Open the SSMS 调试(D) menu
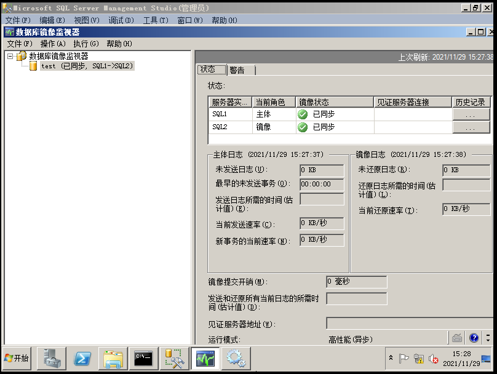This screenshot has width=497, height=374. (121, 20)
